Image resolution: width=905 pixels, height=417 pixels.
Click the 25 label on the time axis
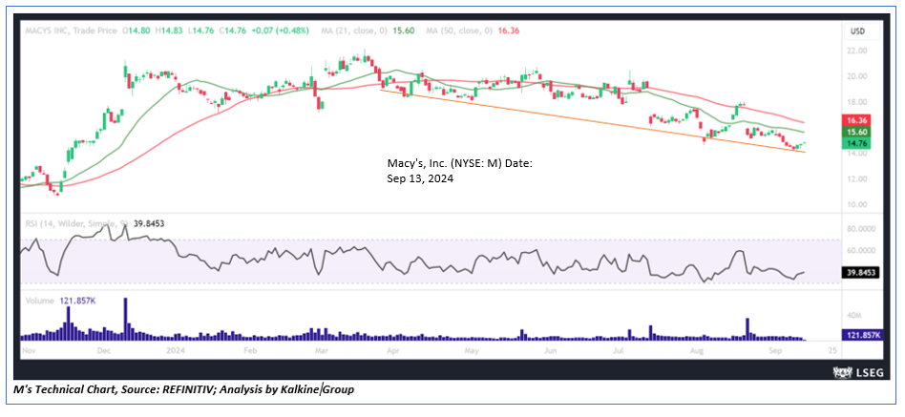pos(831,350)
